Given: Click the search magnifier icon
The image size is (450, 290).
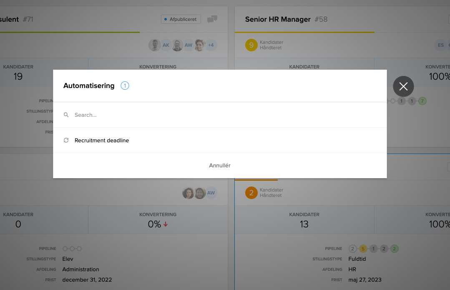Looking at the screenshot, I should (x=66, y=115).
